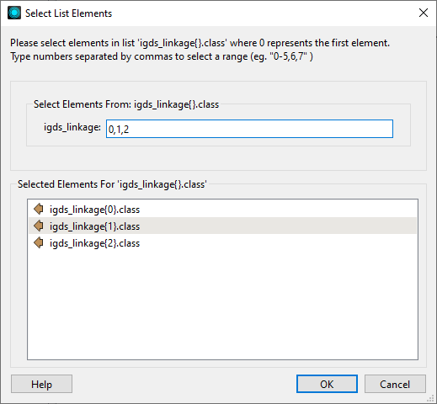Click the 'Selected Elements For' group heading
Image resolution: width=437 pixels, height=404 pixels.
pyautogui.click(x=112, y=184)
